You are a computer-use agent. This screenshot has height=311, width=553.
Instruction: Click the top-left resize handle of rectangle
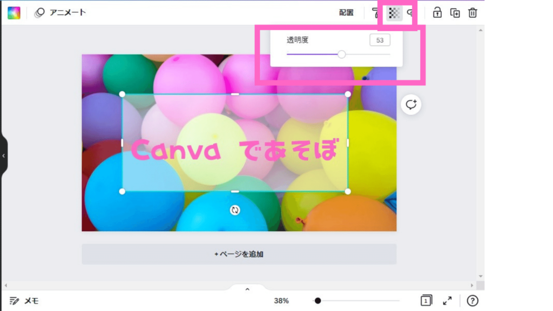pos(122,94)
